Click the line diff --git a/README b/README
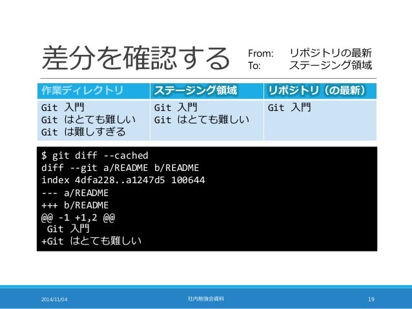This screenshot has height=309, width=412. tap(120, 168)
